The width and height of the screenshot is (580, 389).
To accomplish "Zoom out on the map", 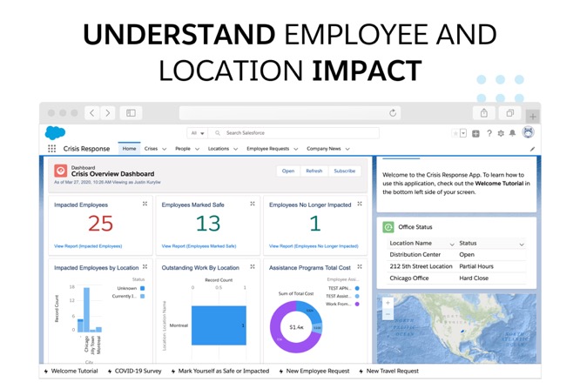I will (x=388, y=314).
